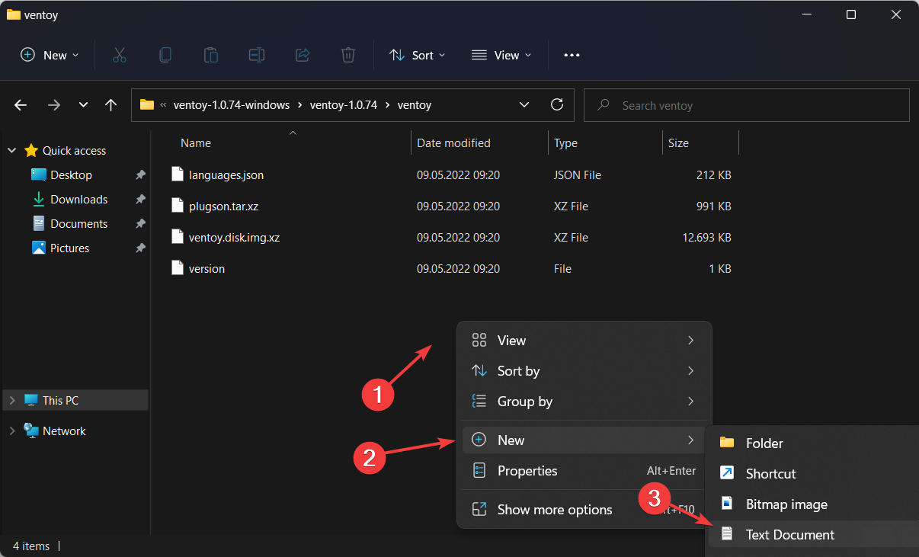Viewport: 919px width, 557px height.
Task: Navigate back using the left arrow
Action: tap(20, 104)
